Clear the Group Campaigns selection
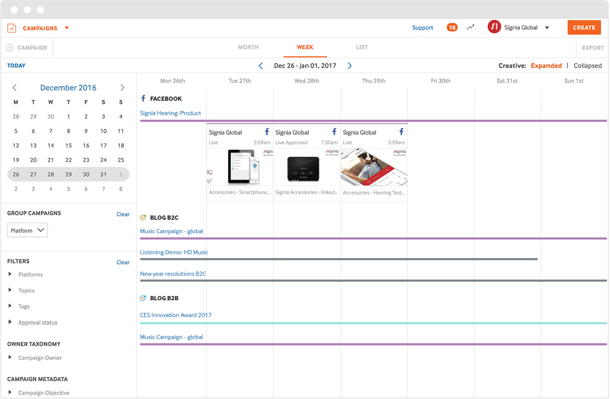Viewport: 610px width, 399px height. pos(123,214)
